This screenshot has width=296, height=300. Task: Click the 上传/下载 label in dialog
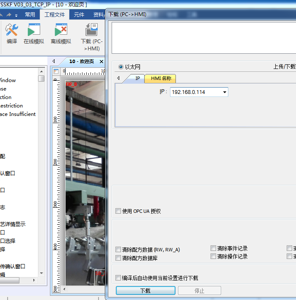[285, 66]
